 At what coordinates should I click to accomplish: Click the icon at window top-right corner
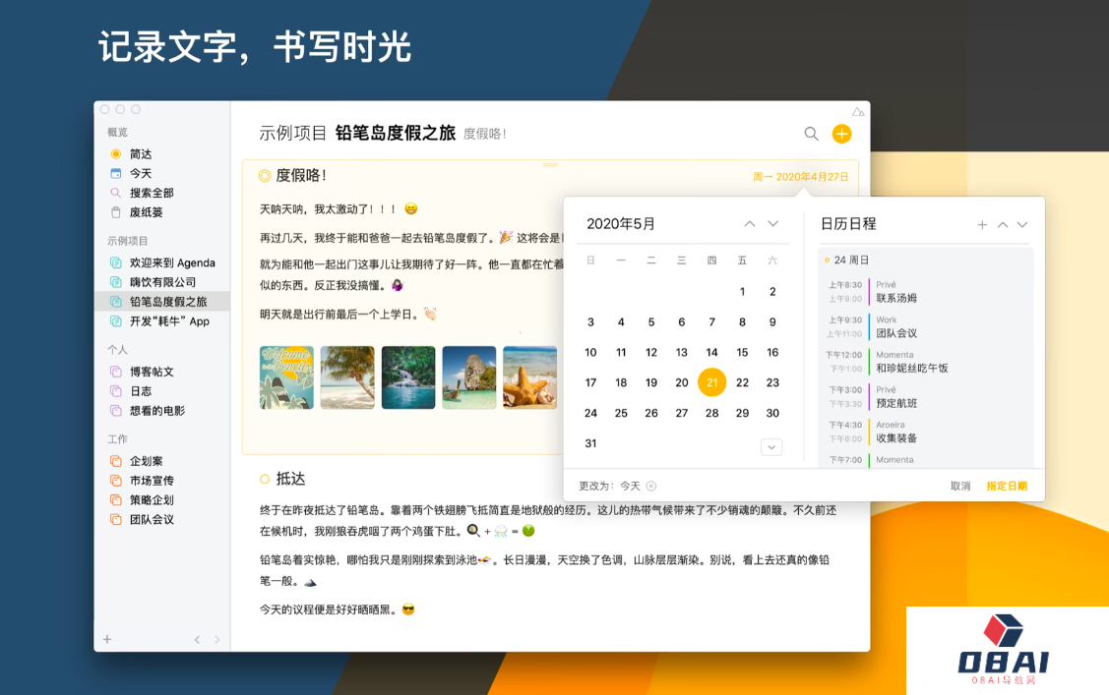click(858, 111)
